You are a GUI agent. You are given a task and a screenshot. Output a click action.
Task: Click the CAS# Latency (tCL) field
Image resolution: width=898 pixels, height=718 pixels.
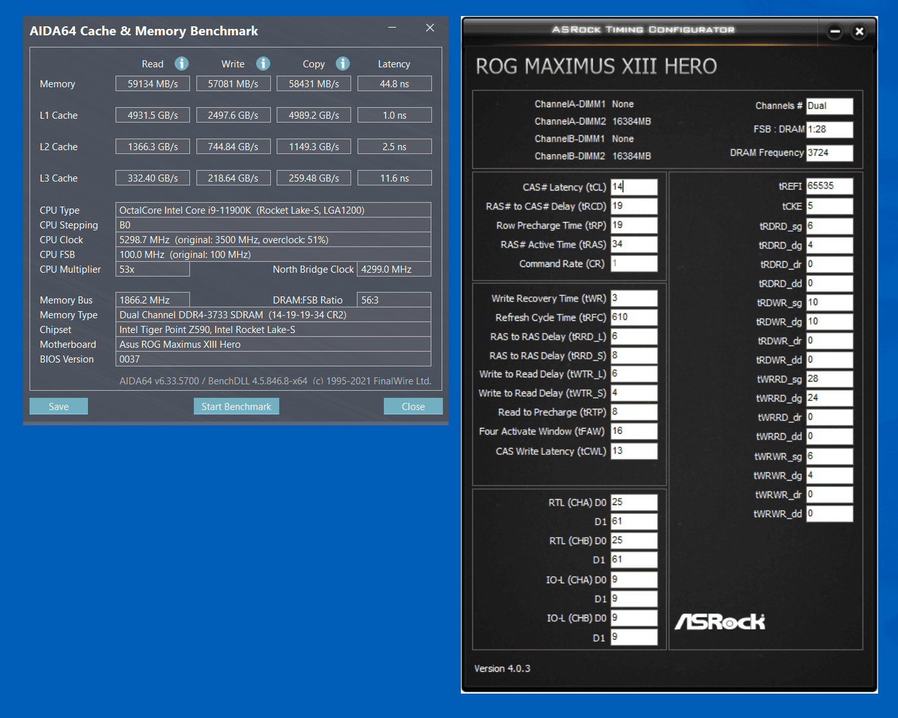[x=634, y=187]
